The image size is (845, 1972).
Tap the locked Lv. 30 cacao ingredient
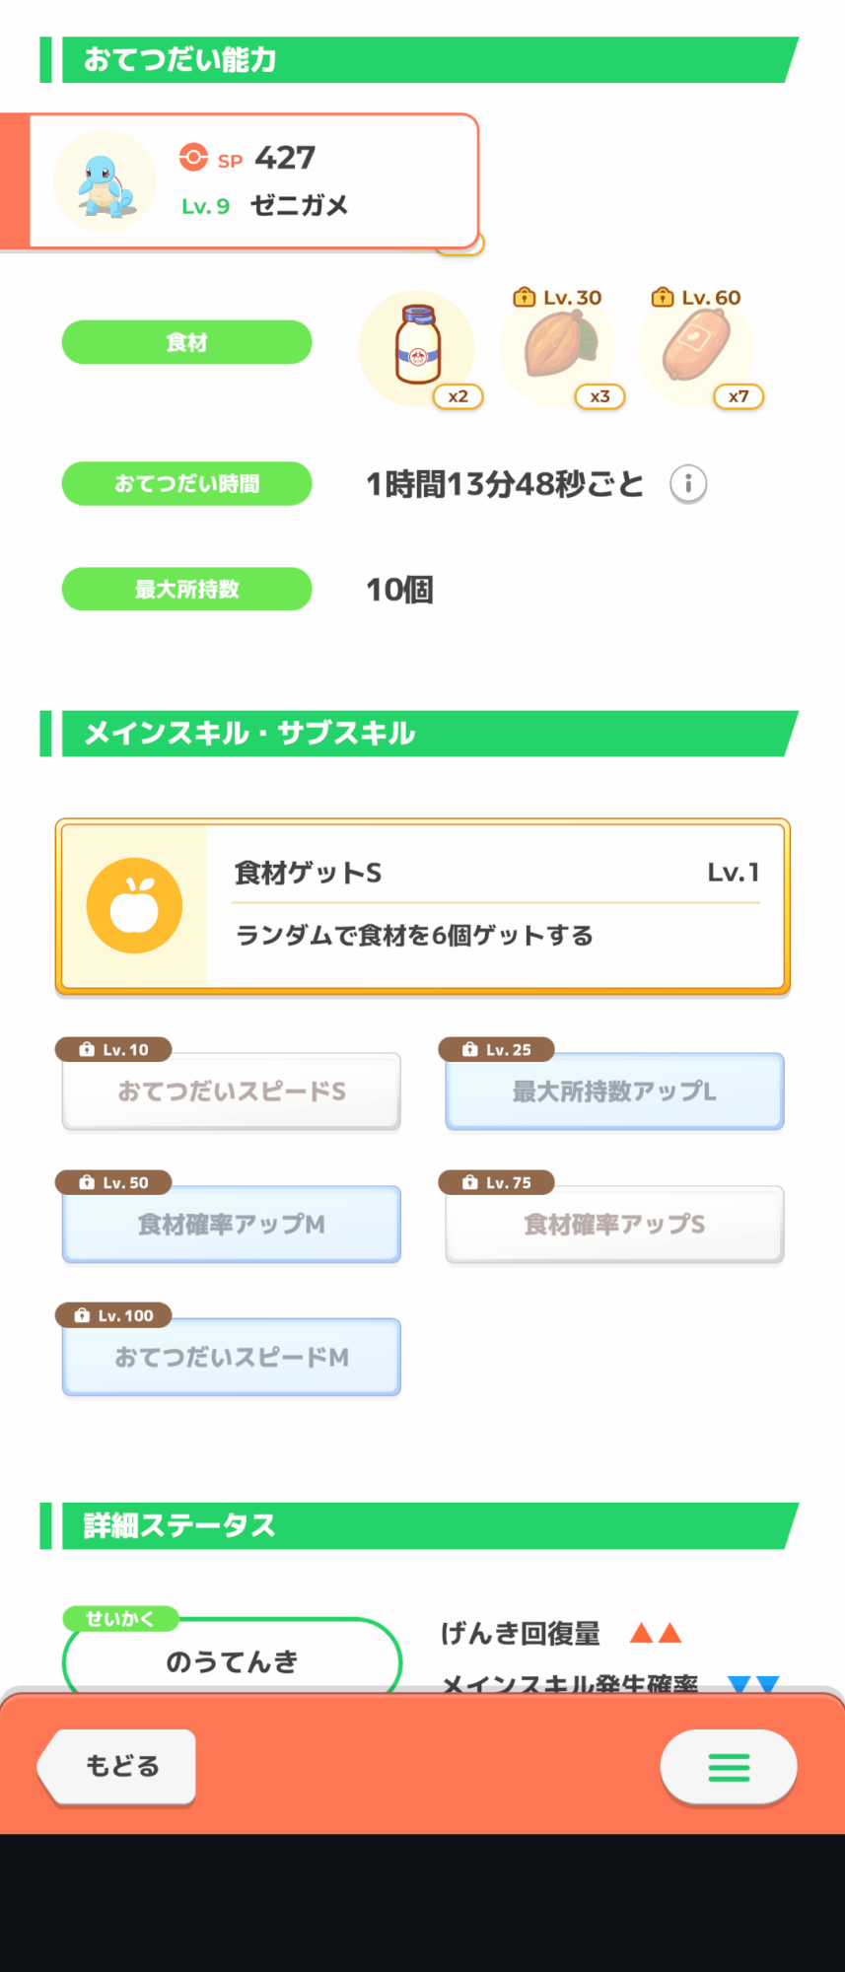click(x=559, y=345)
